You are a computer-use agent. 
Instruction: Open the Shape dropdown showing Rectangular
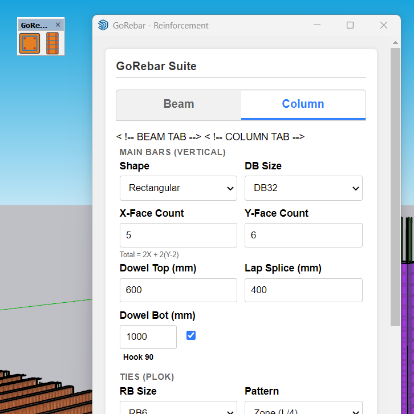pos(178,188)
